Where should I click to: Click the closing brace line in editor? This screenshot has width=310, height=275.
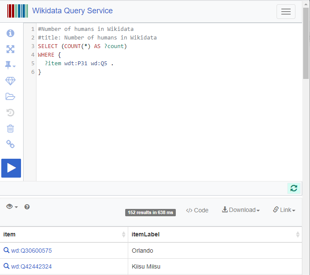(x=39, y=72)
